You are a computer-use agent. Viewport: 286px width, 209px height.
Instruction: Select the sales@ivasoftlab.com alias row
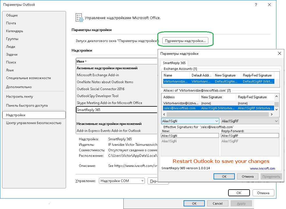click(218, 108)
